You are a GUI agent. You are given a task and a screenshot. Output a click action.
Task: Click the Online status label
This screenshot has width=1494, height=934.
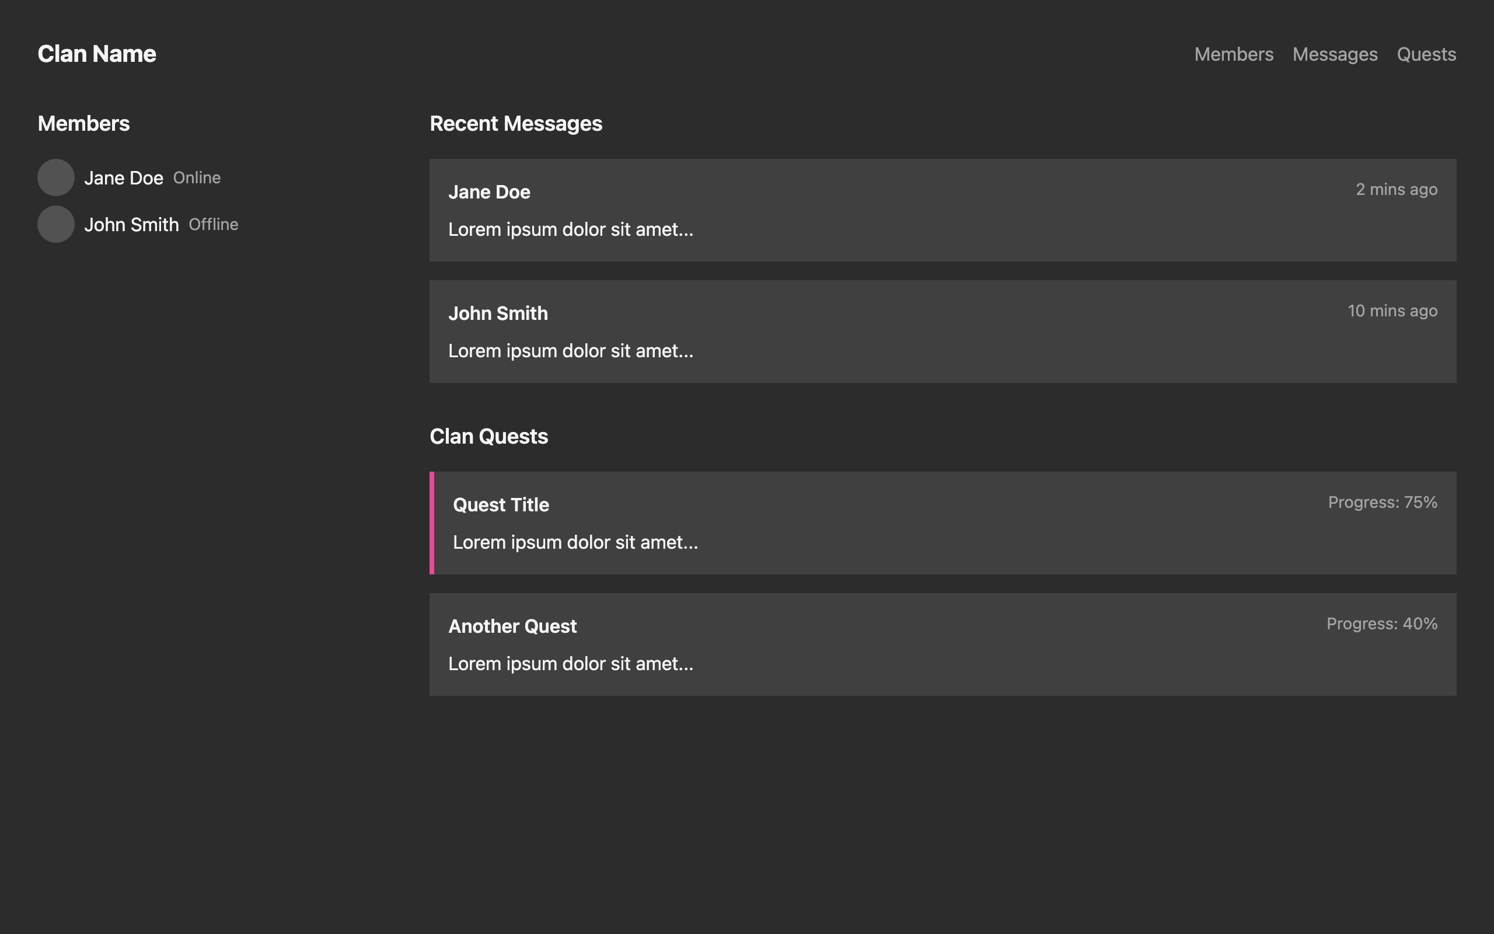tap(197, 178)
